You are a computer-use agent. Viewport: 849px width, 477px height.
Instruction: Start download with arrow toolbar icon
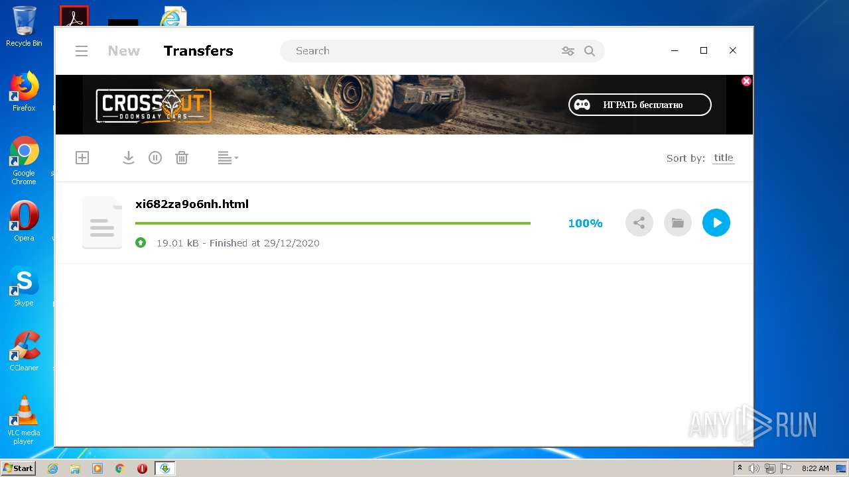[x=129, y=158]
